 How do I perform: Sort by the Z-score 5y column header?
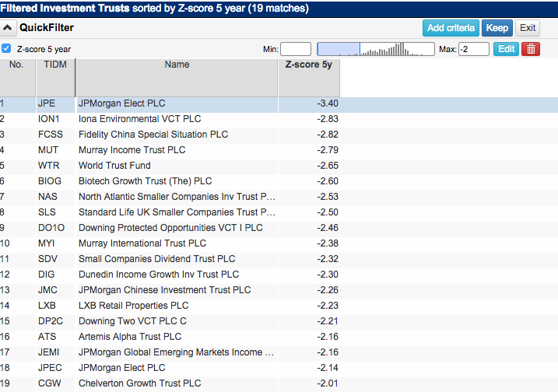tap(309, 78)
